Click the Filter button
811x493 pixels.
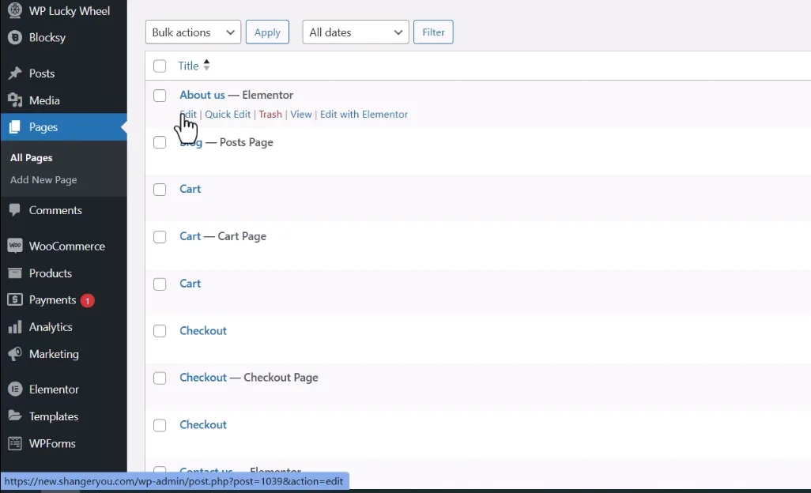coord(433,32)
